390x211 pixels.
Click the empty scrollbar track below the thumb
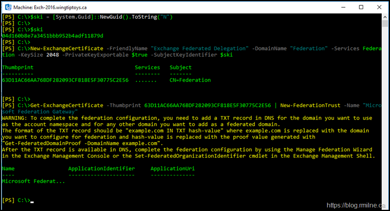tap(385, 119)
